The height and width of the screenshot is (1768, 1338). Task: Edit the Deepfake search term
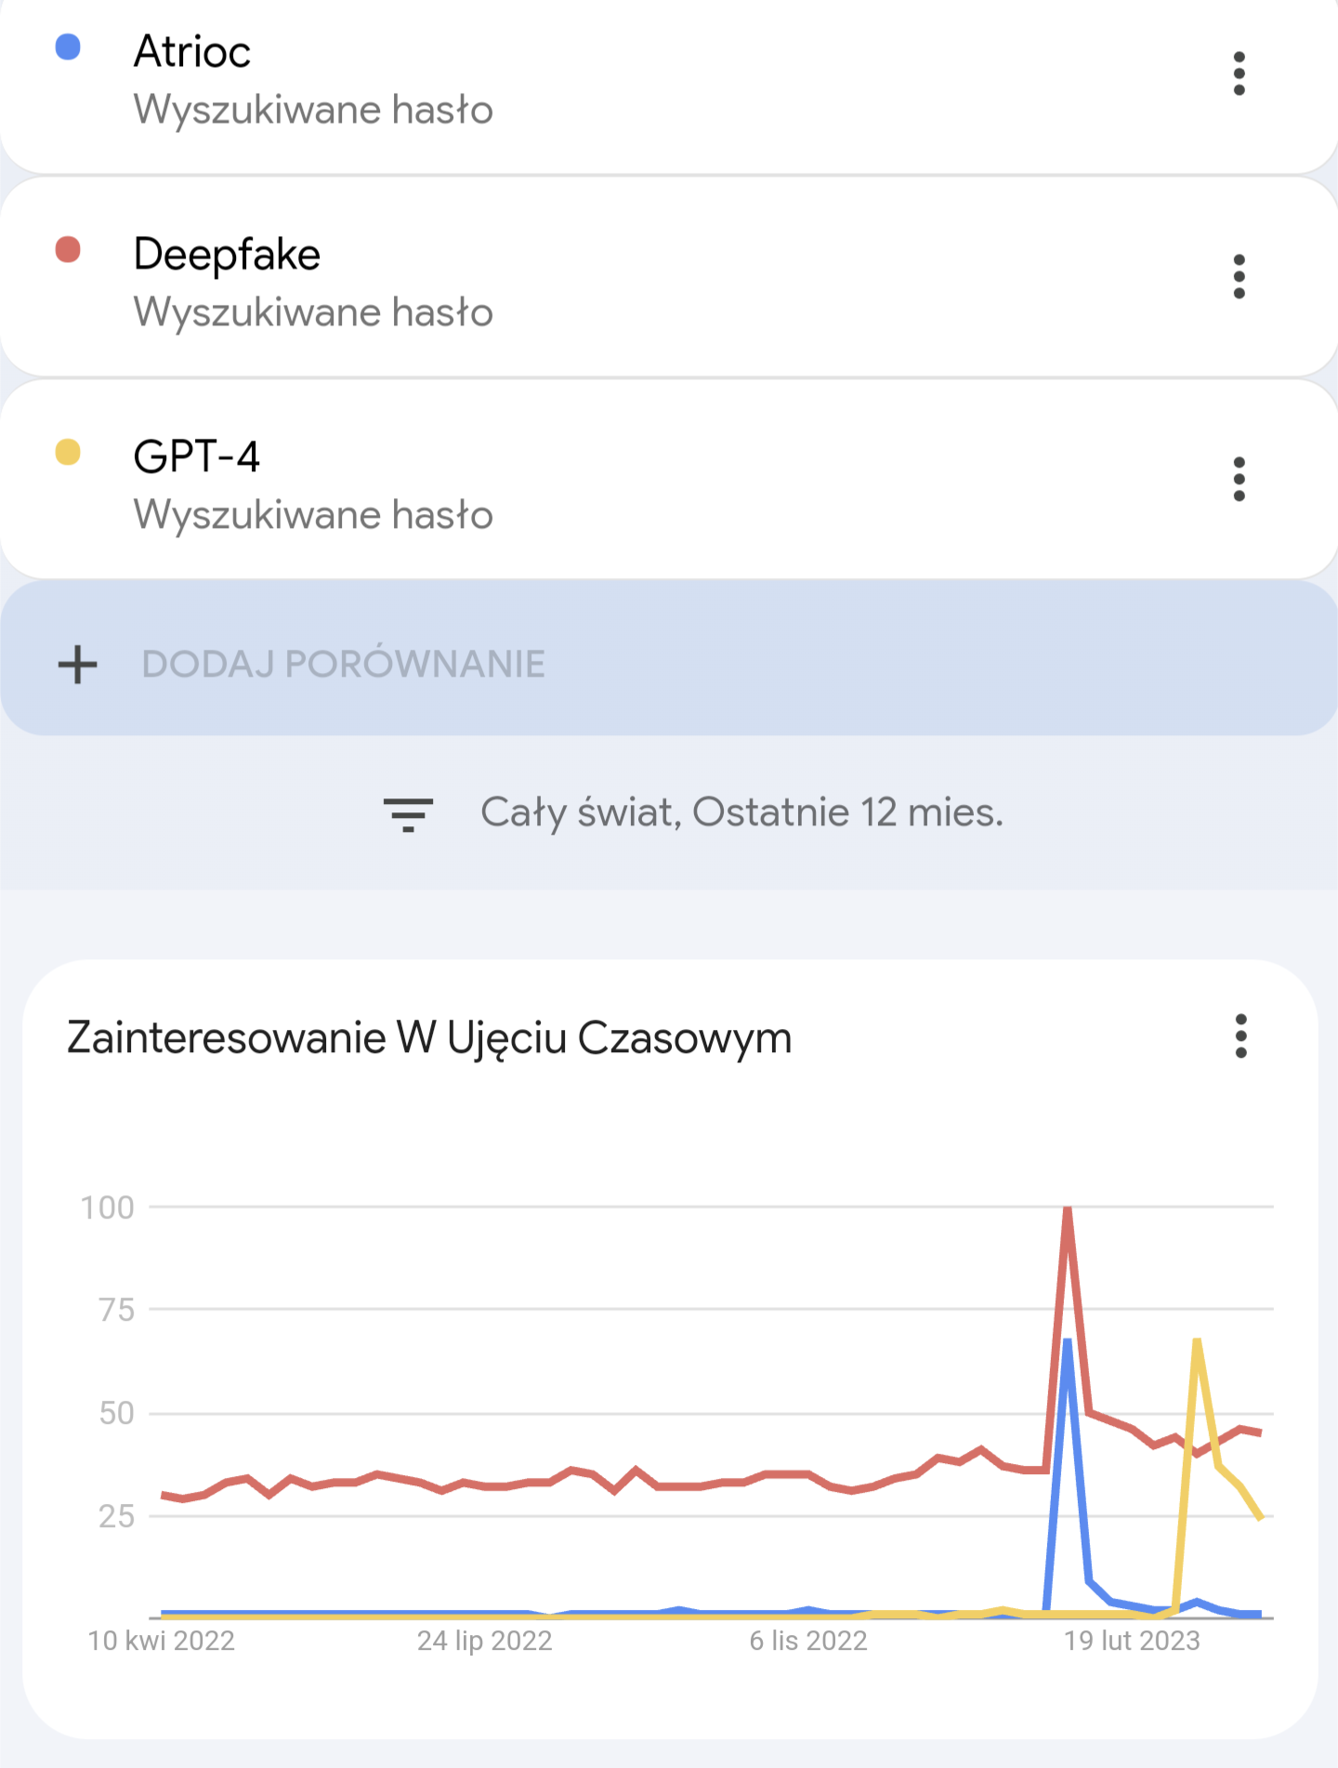pyautogui.click(x=227, y=254)
